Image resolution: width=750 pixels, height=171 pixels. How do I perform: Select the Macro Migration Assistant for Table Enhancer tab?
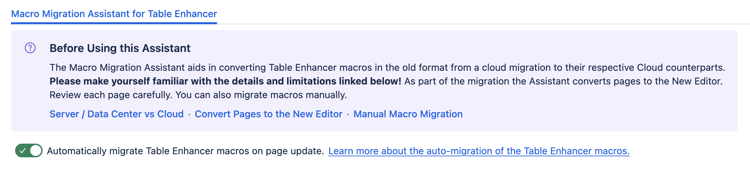point(114,14)
